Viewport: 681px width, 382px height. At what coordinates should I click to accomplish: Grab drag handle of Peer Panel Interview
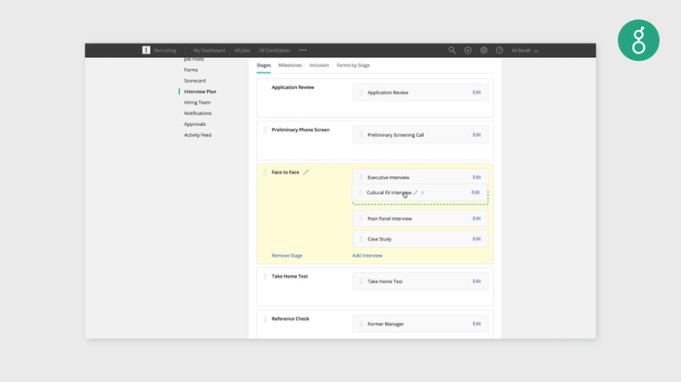pos(360,219)
